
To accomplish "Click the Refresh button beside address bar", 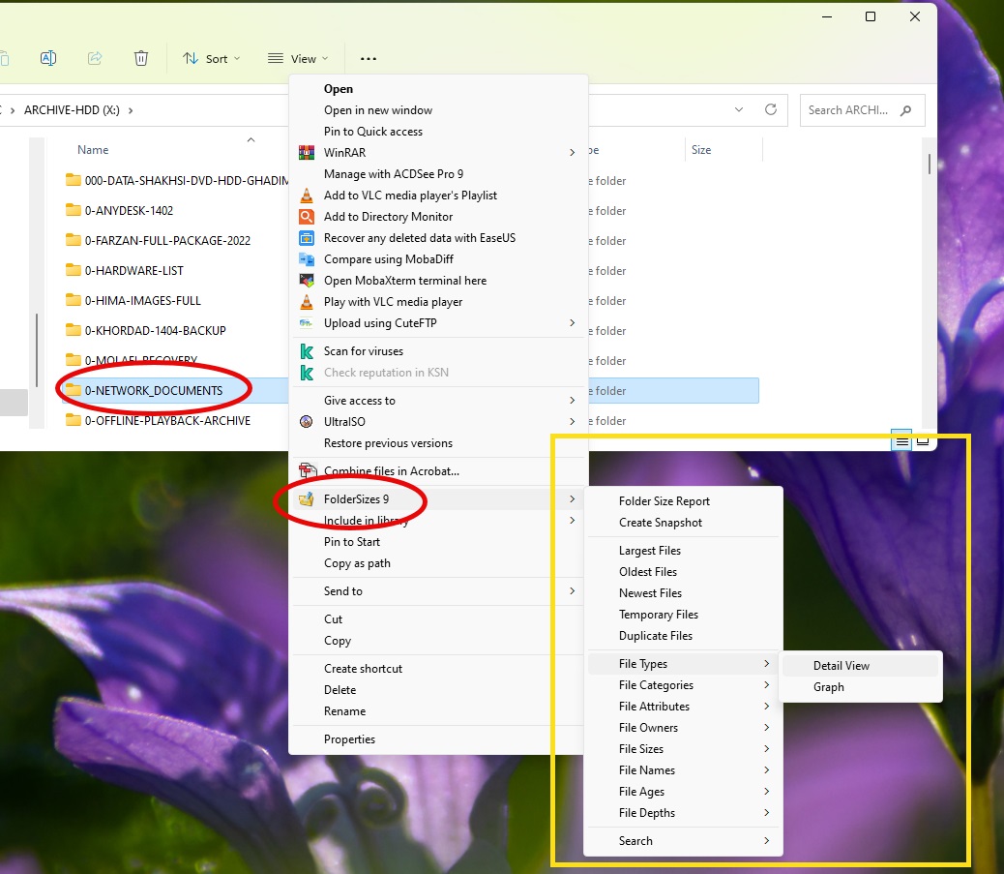I will (x=771, y=110).
